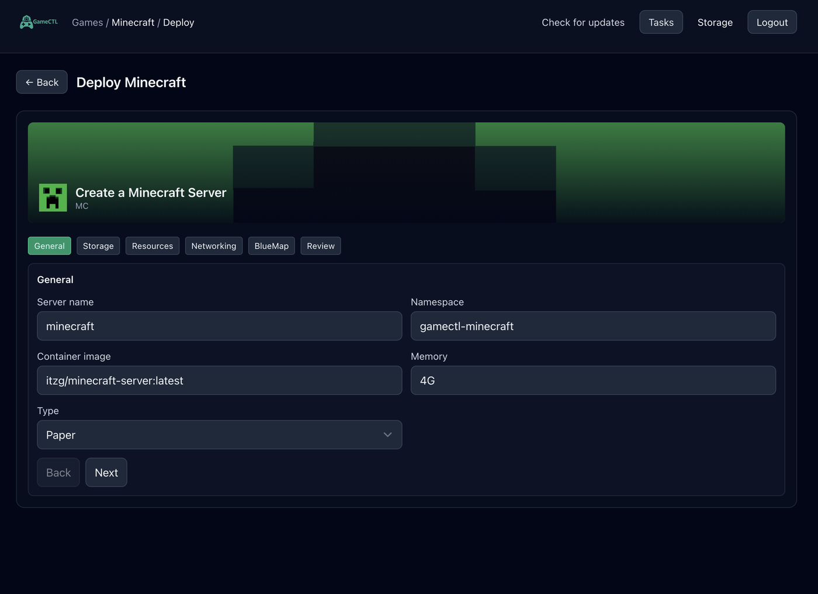This screenshot has width=818, height=594.
Task: Open the Tasks page
Action: 661,22
